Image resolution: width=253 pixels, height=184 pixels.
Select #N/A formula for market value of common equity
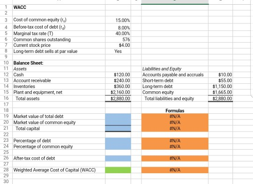coord(175,122)
